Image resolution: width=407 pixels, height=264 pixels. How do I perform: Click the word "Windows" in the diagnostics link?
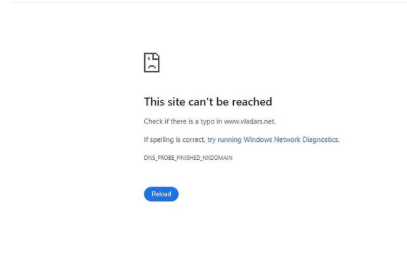pos(258,139)
